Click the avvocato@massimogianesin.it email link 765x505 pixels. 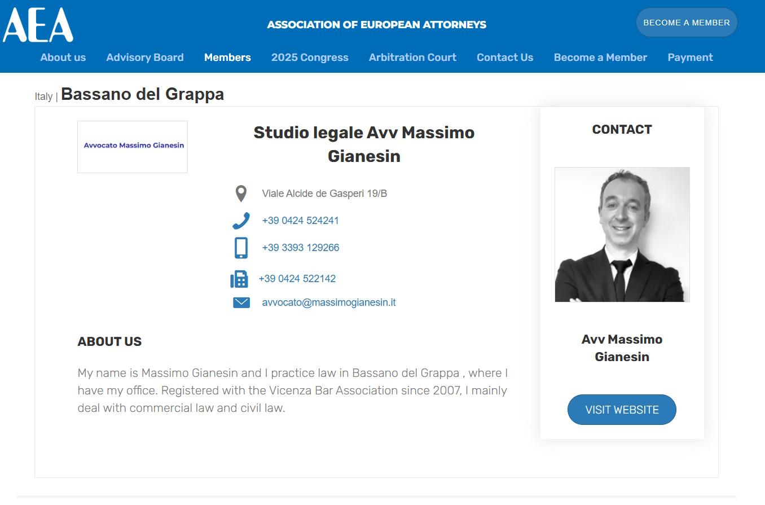328,302
